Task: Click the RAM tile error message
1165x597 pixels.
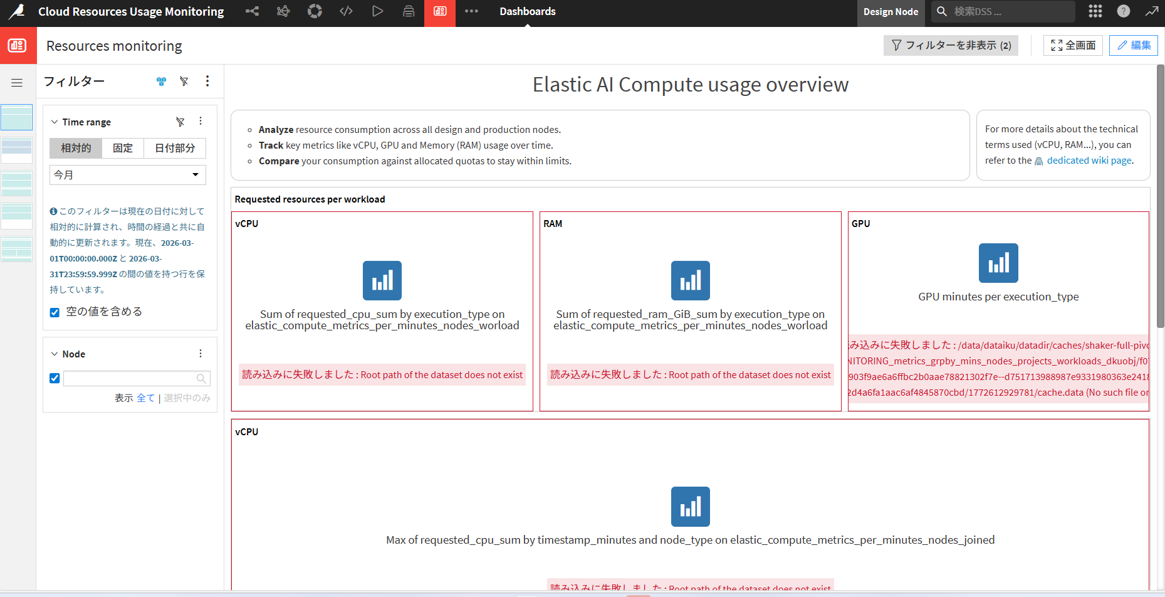Action: click(x=691, y=375)
